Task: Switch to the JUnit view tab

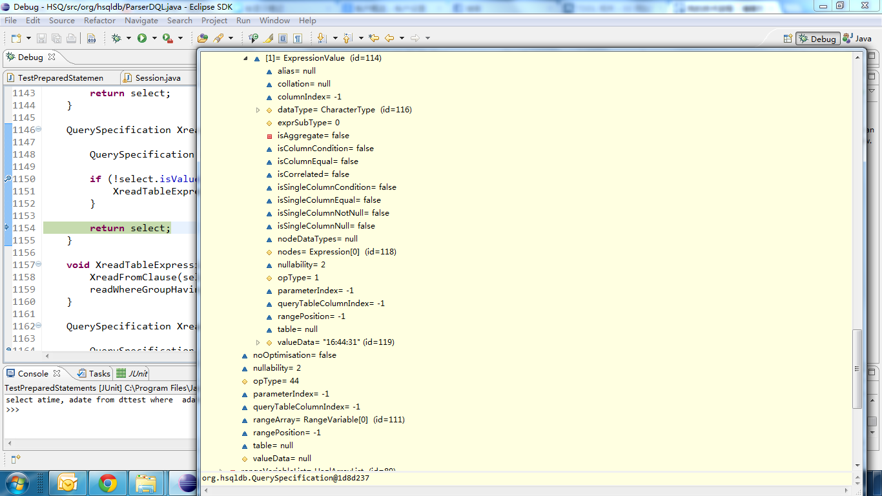Action: click(x=132, y=373)
